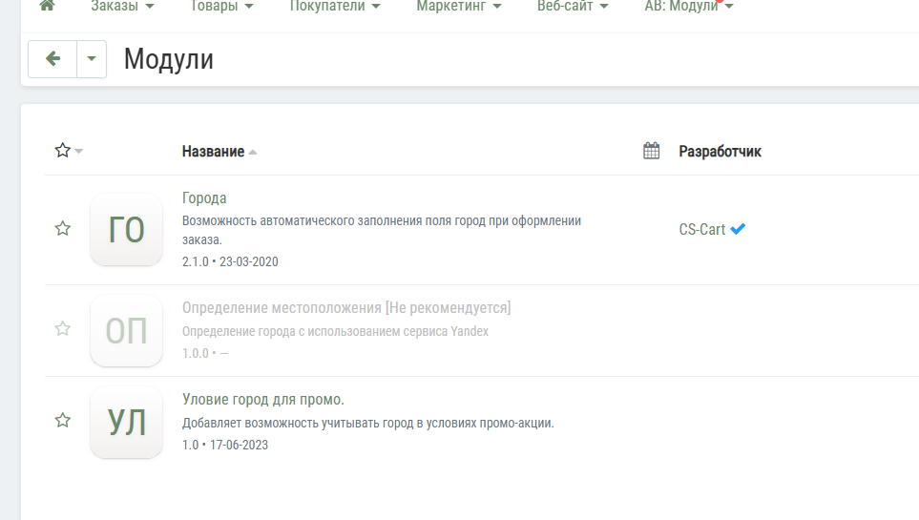Open the Города module link
The width and height of the screenshot is (919, 520).
click(x=204, y=198)
